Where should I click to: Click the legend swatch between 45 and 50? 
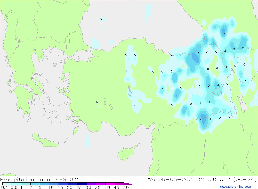coord(119,184)
